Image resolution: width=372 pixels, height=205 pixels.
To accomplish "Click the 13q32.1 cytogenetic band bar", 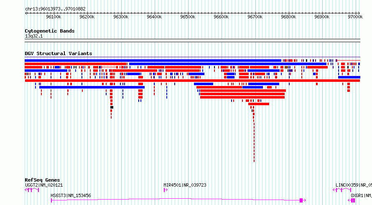I will pyautogui.click(x=192, y=40).
